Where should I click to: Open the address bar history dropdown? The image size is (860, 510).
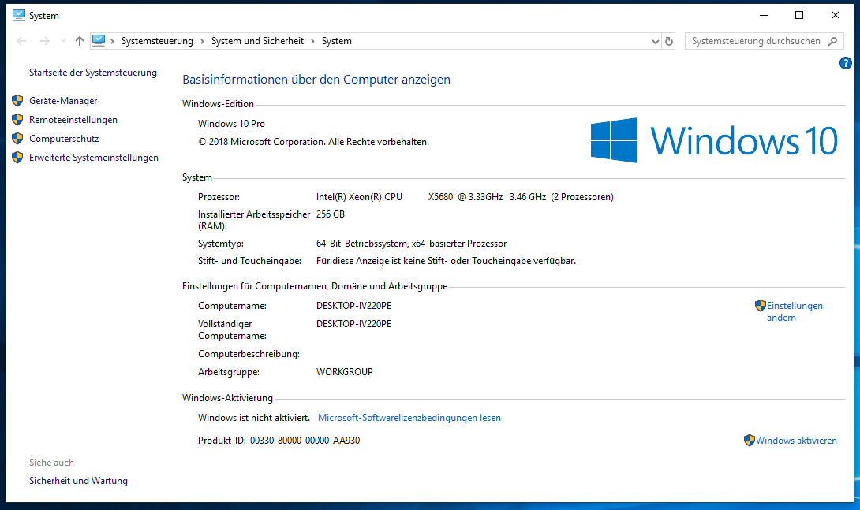click(x=655, y=41)
